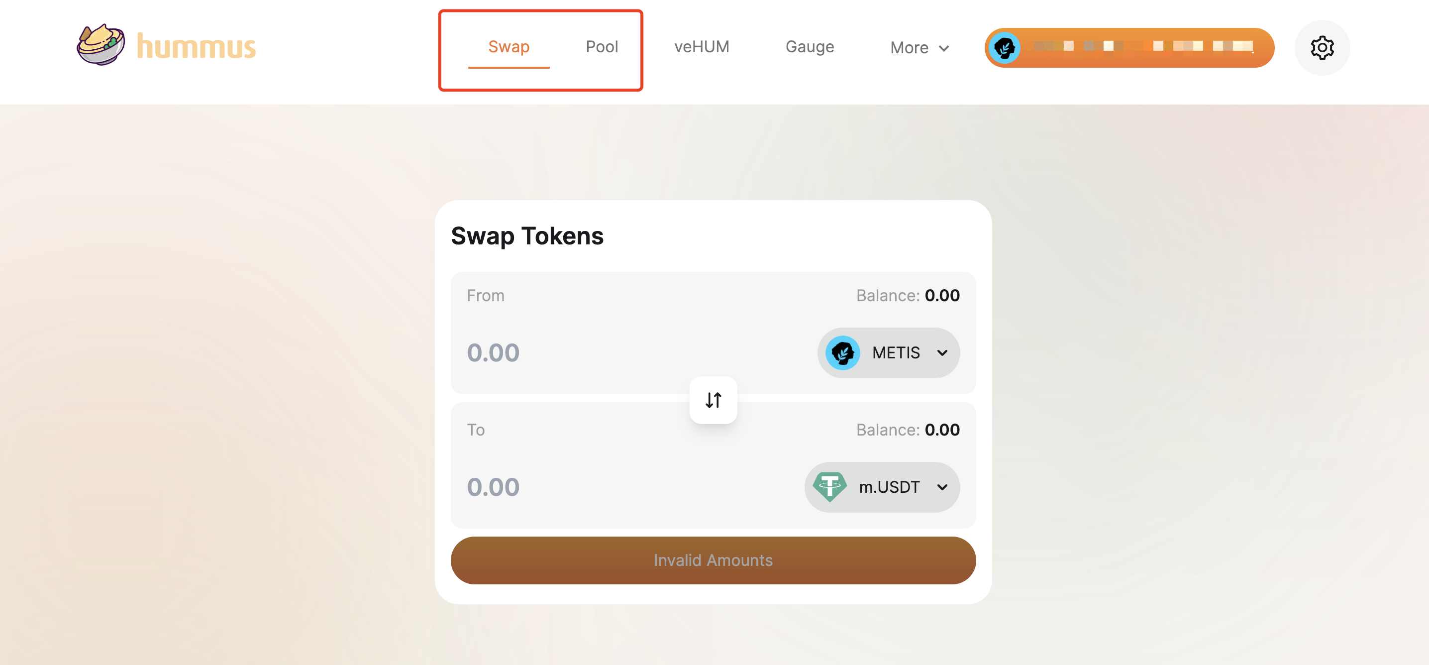Image resolution: width=1429 pixels, height=665 pixels.
Task: Click the hummus wordmark text logo
Action: point(197,47)
